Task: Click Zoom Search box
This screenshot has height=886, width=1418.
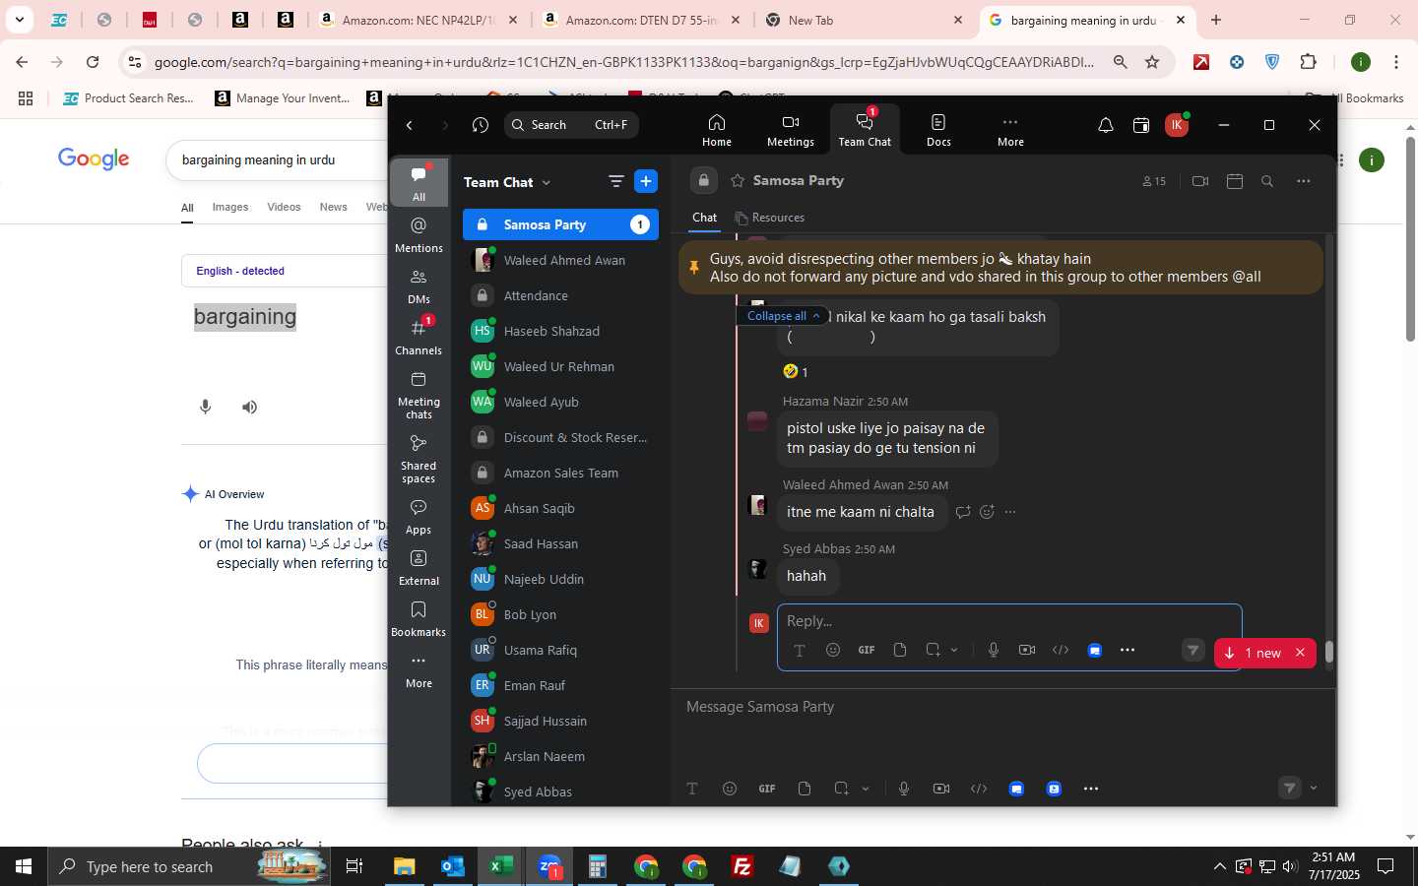Action: point(571,125)
